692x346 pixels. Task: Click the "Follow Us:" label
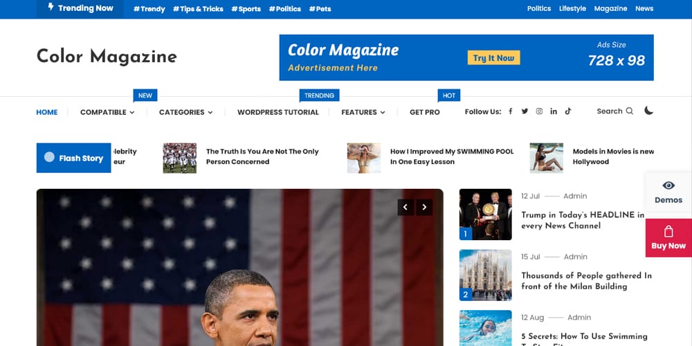tap(483, 111)
